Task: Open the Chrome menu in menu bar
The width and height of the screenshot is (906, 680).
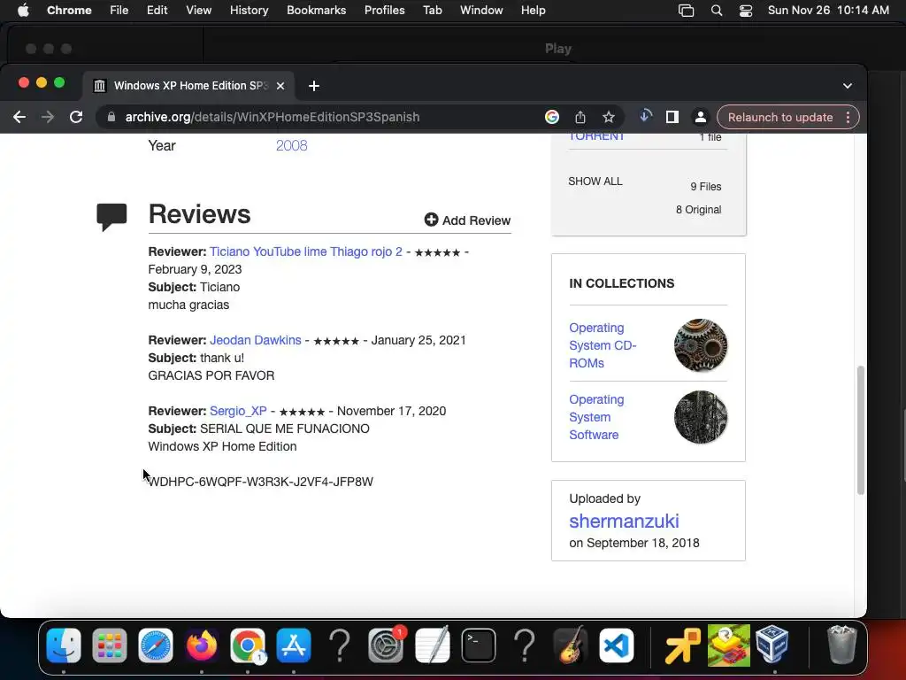Action: point(69,10)
